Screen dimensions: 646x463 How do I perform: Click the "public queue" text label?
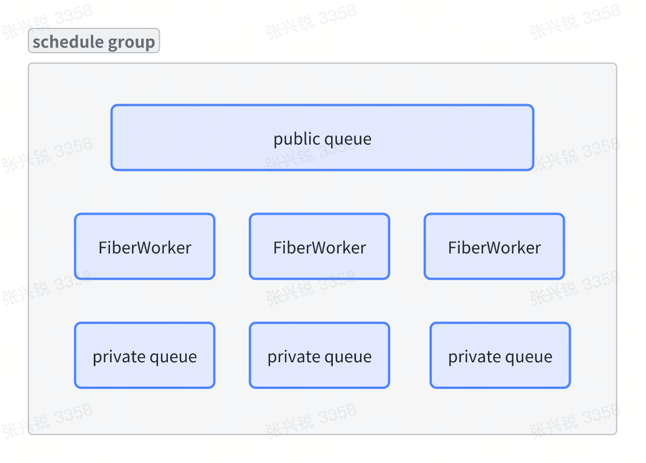click(x=322, y=139)
